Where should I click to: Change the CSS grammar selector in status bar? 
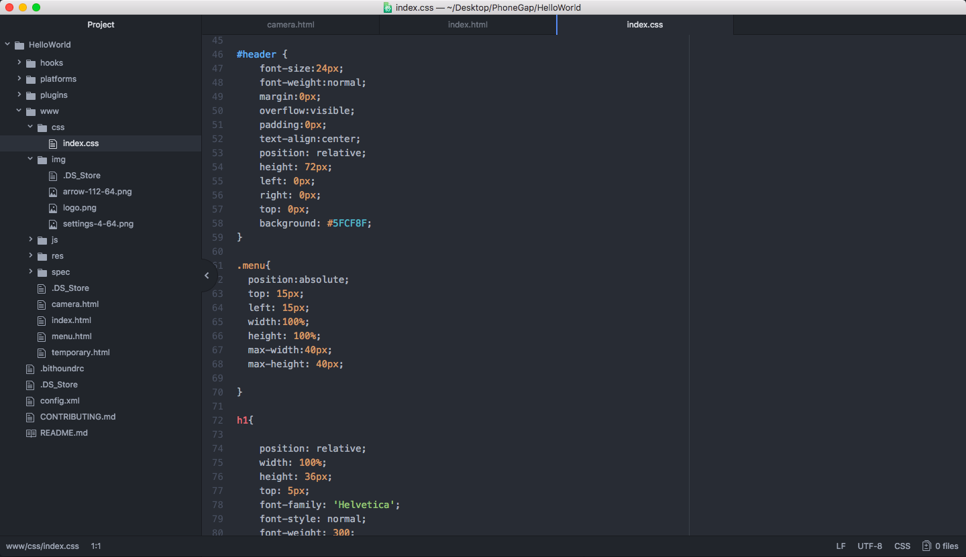tap(902, 546)
